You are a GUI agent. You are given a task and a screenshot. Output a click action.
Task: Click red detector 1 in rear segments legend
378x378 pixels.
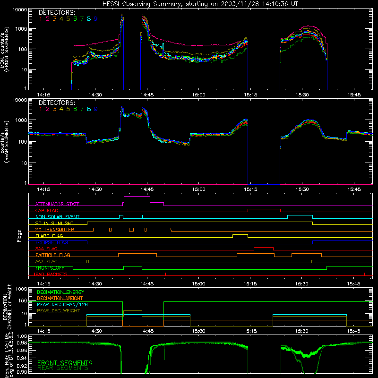coord(41,109)
